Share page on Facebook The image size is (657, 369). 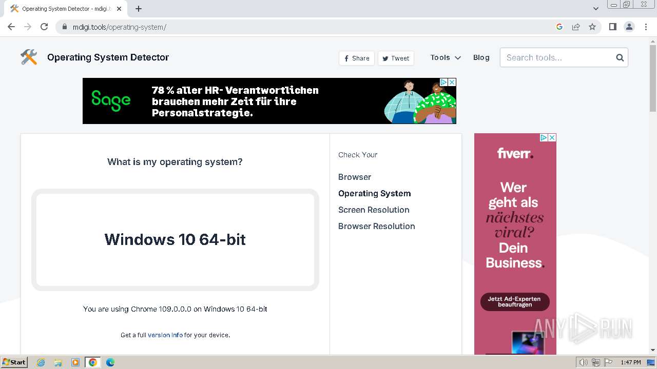[357, 58]
